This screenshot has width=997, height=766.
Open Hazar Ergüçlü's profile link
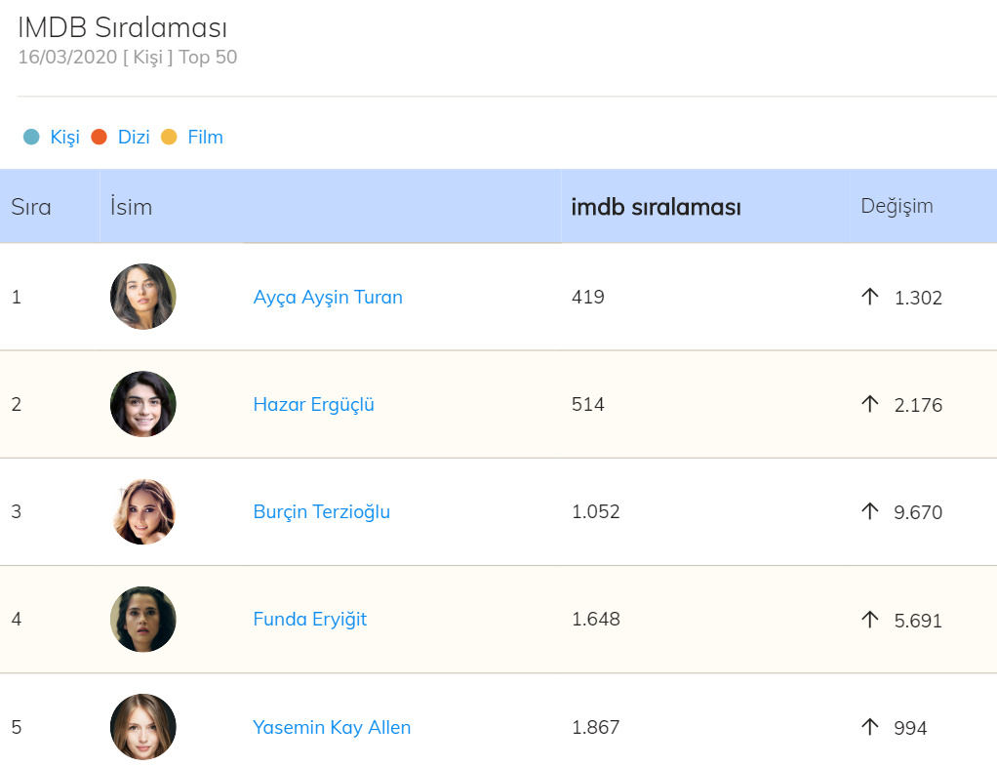coord(313,404)
